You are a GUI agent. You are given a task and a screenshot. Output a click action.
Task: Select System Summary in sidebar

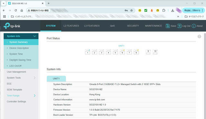pyautogui.click(x=21, y=42)
